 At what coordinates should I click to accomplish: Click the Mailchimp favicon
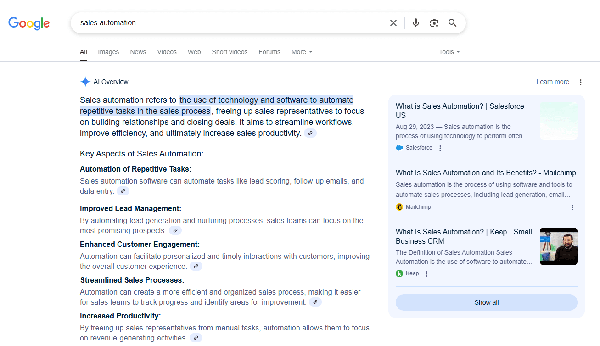tap(399, 207)
